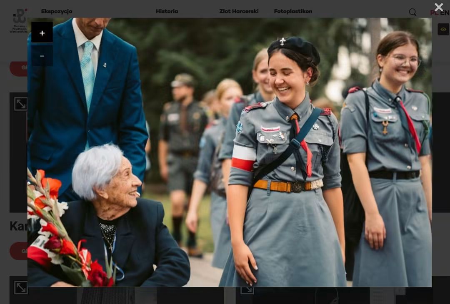Open the Fotoplastikon page
The height and width of the screenshot is (304, 450).
(x=293, y=11)
